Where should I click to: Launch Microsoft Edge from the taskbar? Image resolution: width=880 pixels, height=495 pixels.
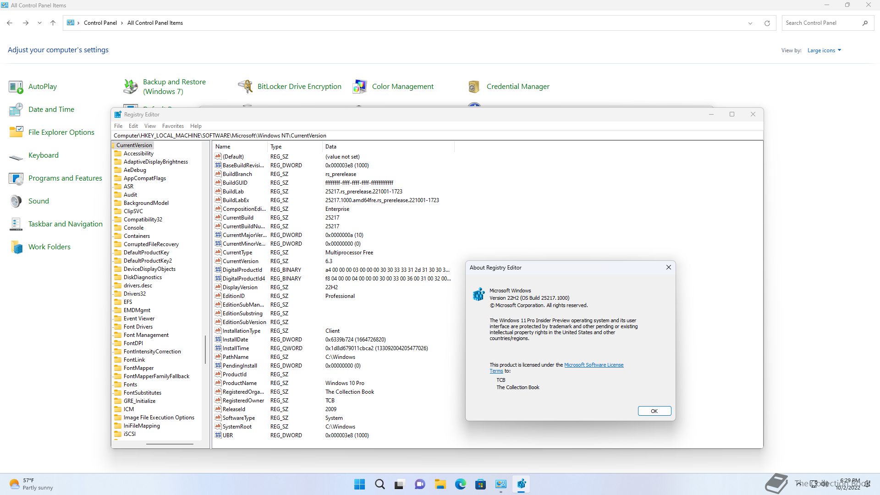pos(460,484)
